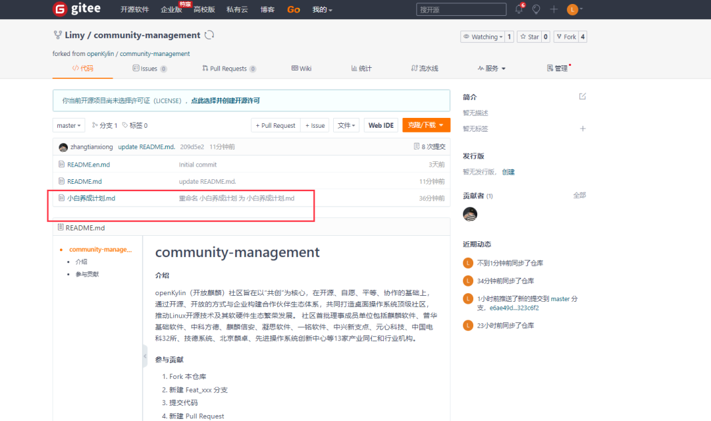711x421 pixels.
Task: Open the e6ae49d...323c6f2 commit range link
Action: [x=514, y=308]
